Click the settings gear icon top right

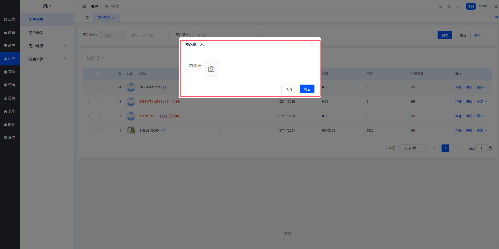[x=496, y=6]
